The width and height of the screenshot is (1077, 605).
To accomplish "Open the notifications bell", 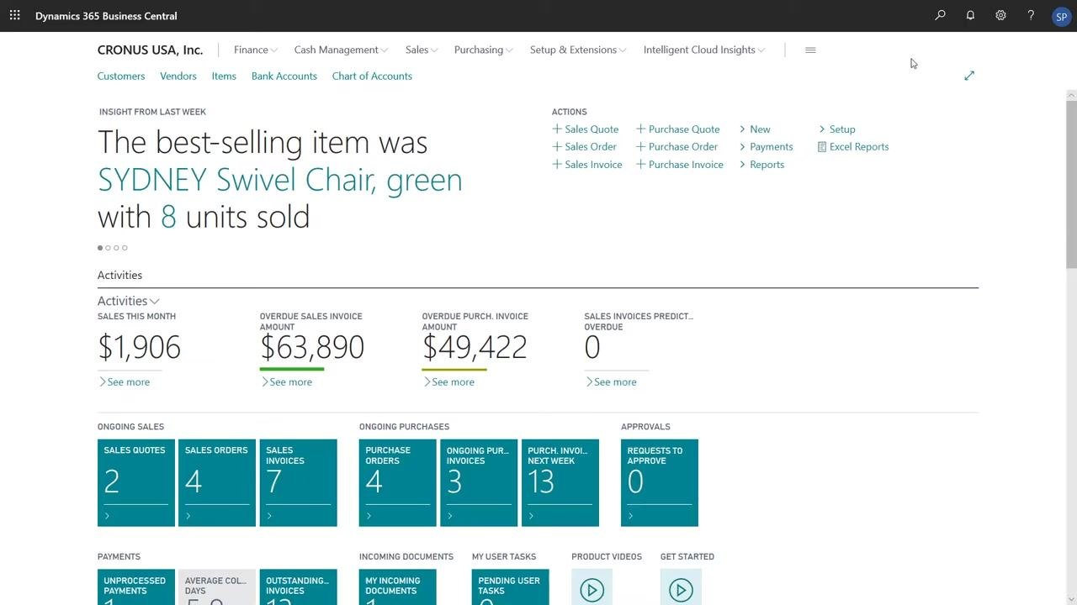I will 970,15.
